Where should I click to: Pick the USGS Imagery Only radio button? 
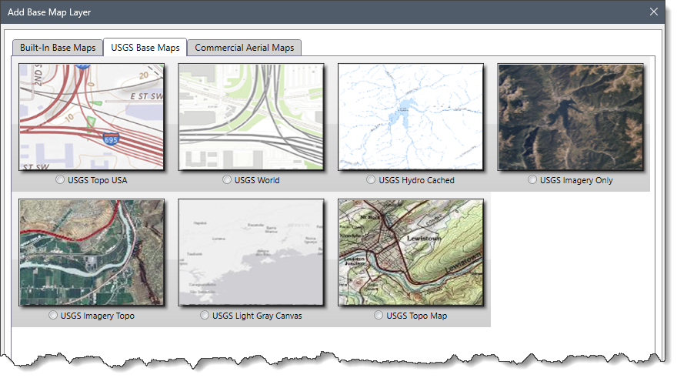[x=532, y=179]
